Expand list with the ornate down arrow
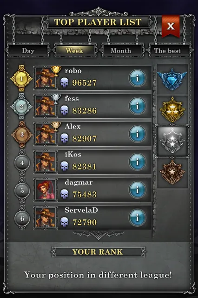This screenshot has height=298, width=198. tap(99, 235)
